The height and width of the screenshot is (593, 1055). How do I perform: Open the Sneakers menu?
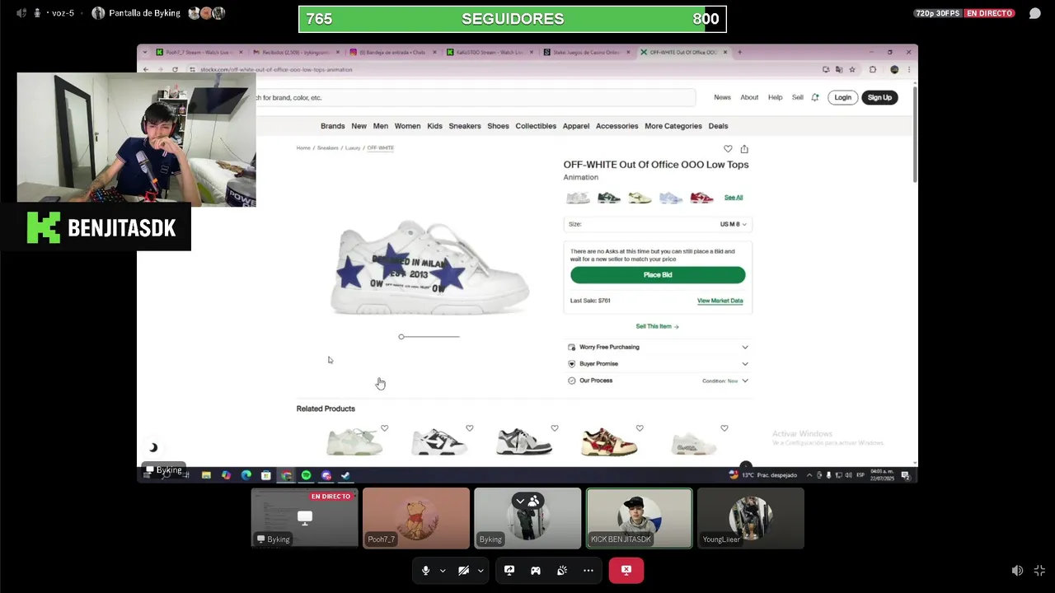coord(464,126)
